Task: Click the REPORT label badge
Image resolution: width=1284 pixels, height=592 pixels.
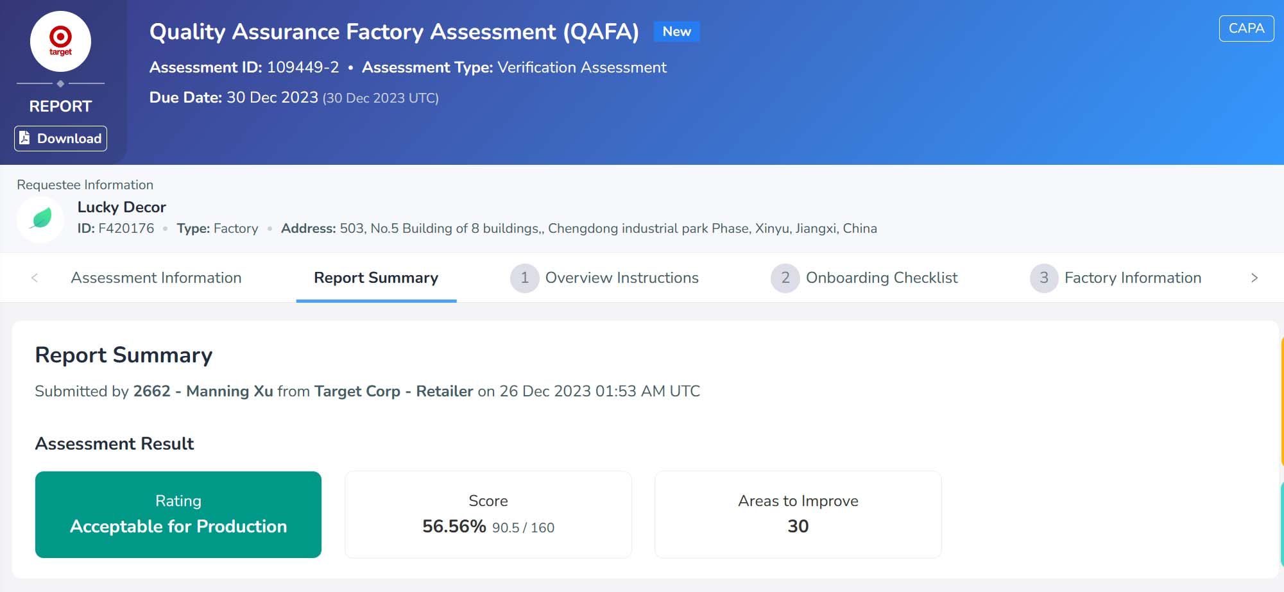Action: [60, 106]
